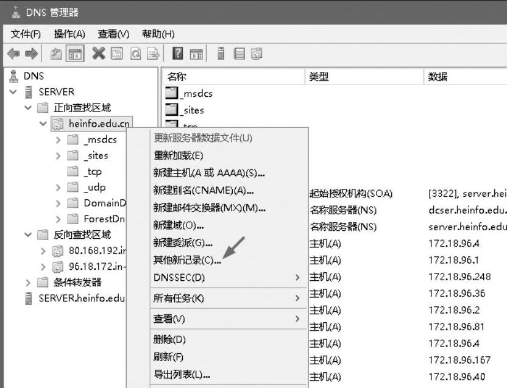Click the Forward arrow toolbar icon
The width and height of the screenshot is (507, 388).
[31, 54]
